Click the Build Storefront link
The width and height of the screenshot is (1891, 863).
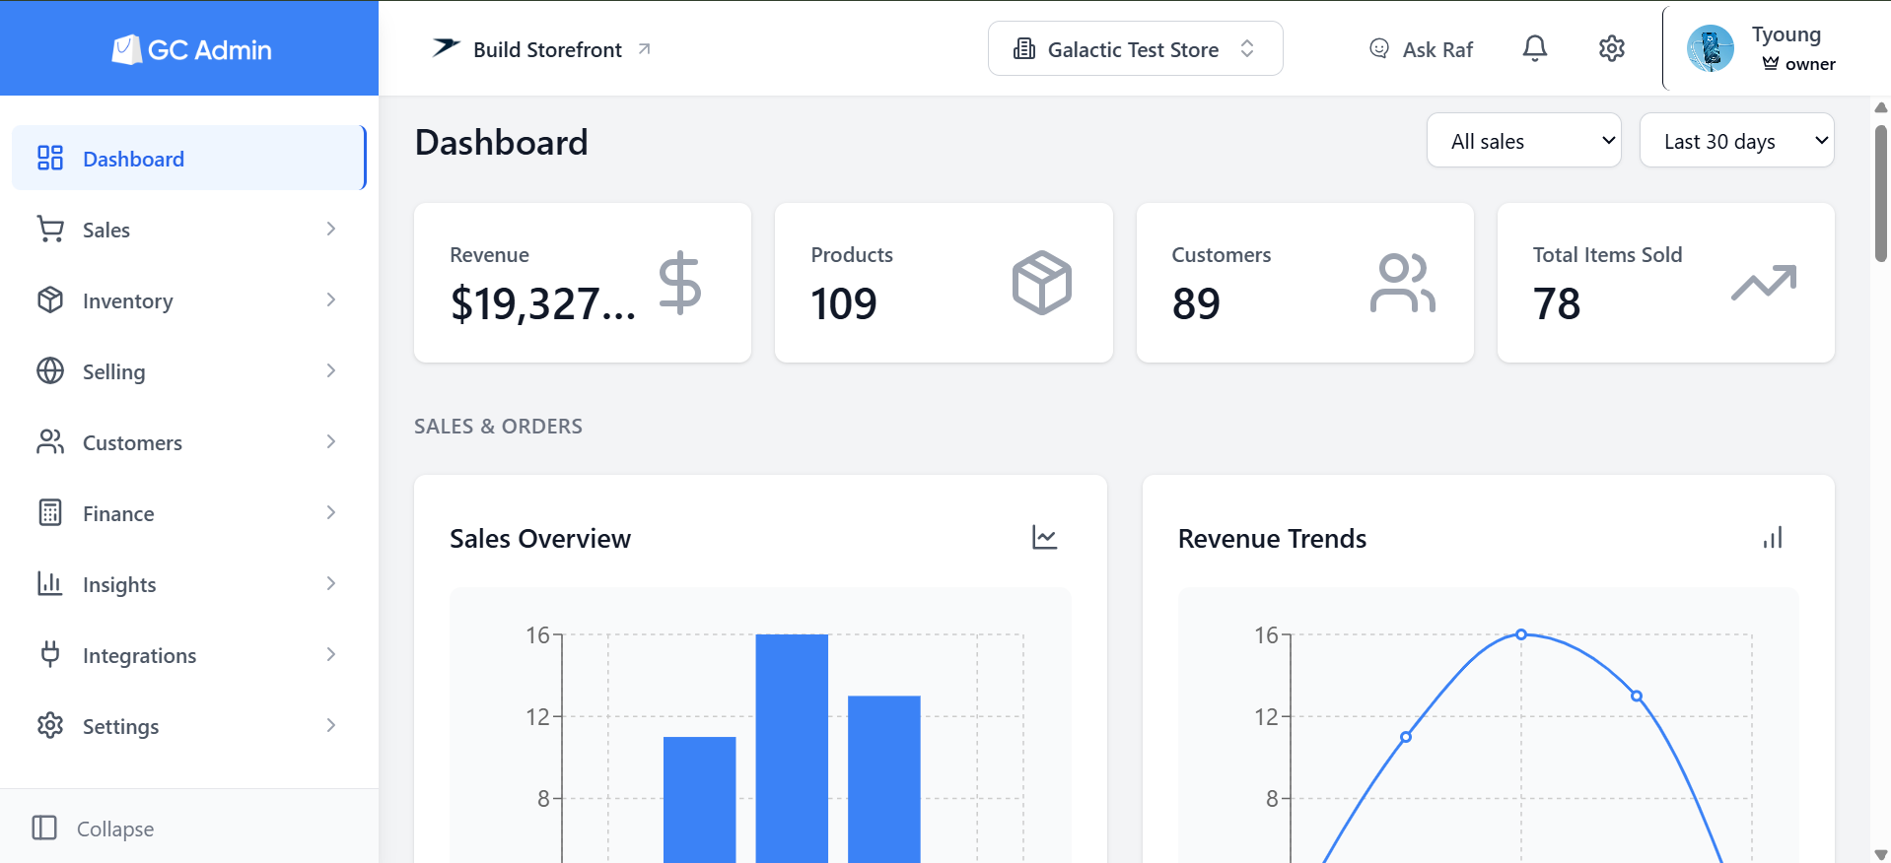click(x=541, y=48)
